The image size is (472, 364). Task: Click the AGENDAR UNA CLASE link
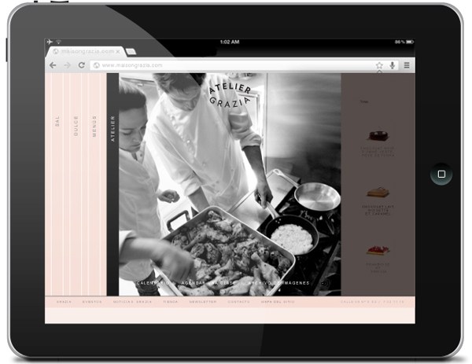[x=208, y=283]
